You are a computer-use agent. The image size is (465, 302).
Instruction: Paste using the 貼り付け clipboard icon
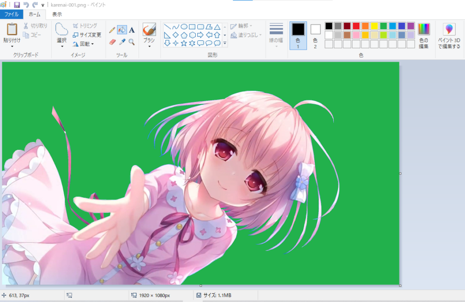click(12, 29)
